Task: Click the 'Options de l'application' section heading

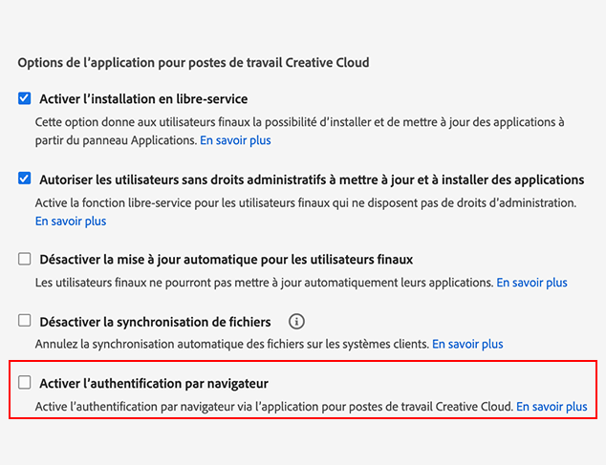Action: (193, 62)
